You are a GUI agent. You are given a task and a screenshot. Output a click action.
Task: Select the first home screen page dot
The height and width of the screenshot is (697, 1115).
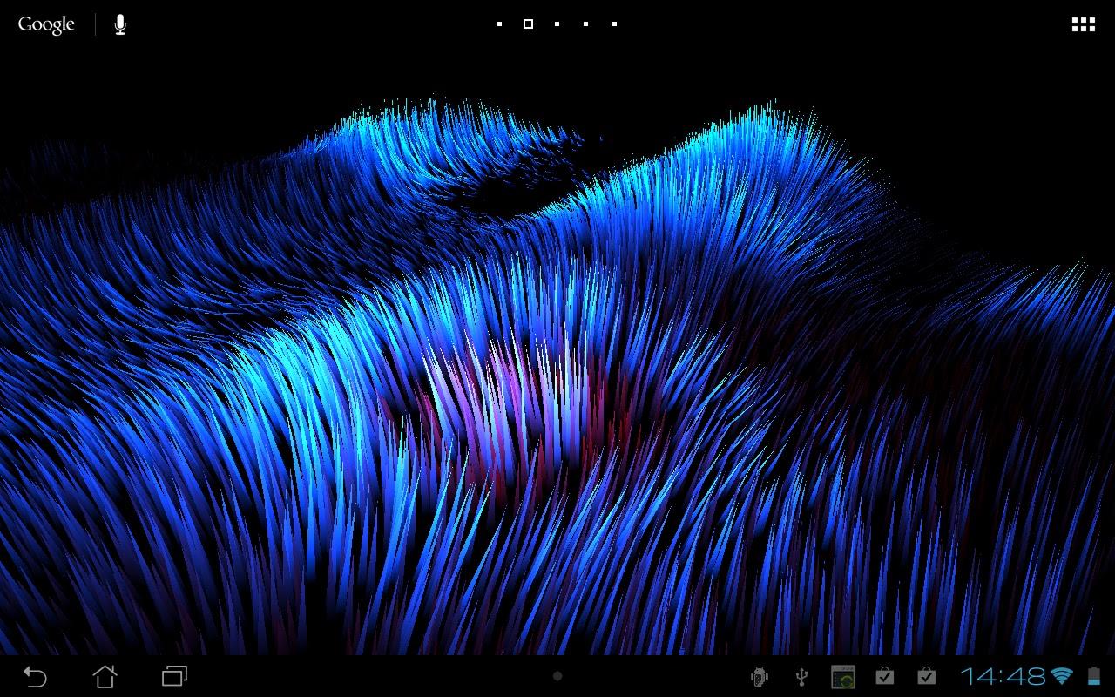[x=497, y=24]
